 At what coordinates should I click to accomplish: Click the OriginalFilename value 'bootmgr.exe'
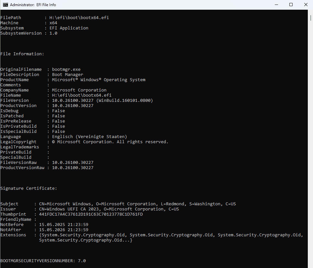pos(66,70)
